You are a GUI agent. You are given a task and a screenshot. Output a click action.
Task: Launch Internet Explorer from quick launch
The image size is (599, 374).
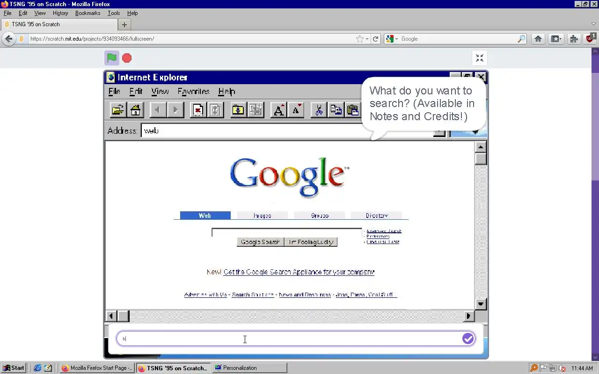pyautogui.click(x=37, y=368)
